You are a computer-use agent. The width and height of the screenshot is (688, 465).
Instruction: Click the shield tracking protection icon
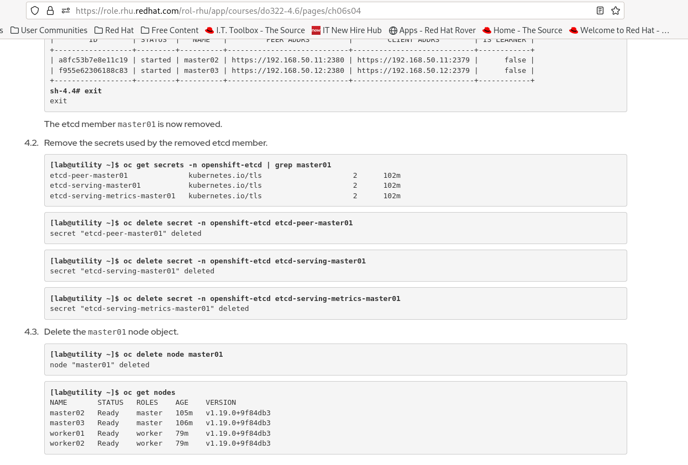point(35,10)
